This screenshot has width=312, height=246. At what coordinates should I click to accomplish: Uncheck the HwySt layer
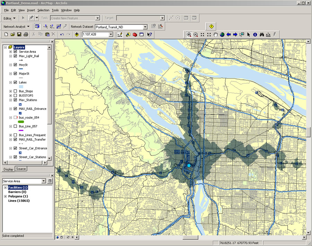pos(15,65)
